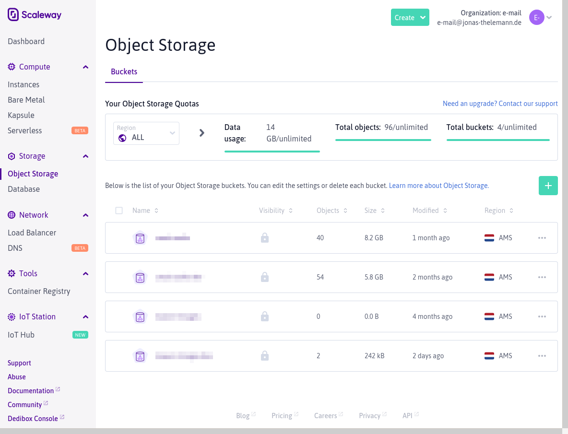The width and height of the screenshot is (568, 434).
Task: Open Kapsule in the sidebar
Action: coord(21,115)
